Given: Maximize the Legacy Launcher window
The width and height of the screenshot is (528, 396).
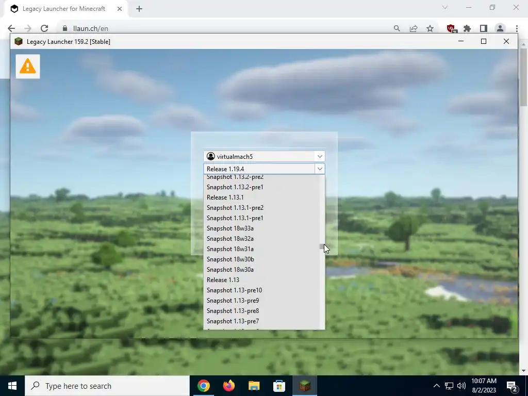Looking at the screenshot, I should [484, 41].
